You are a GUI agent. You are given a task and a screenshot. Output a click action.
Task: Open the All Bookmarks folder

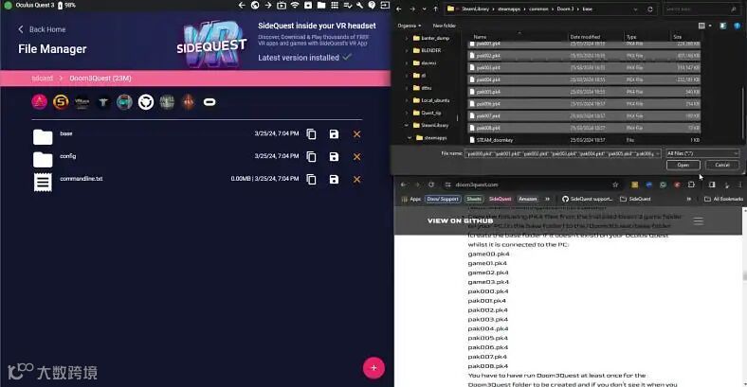(724, 199)
